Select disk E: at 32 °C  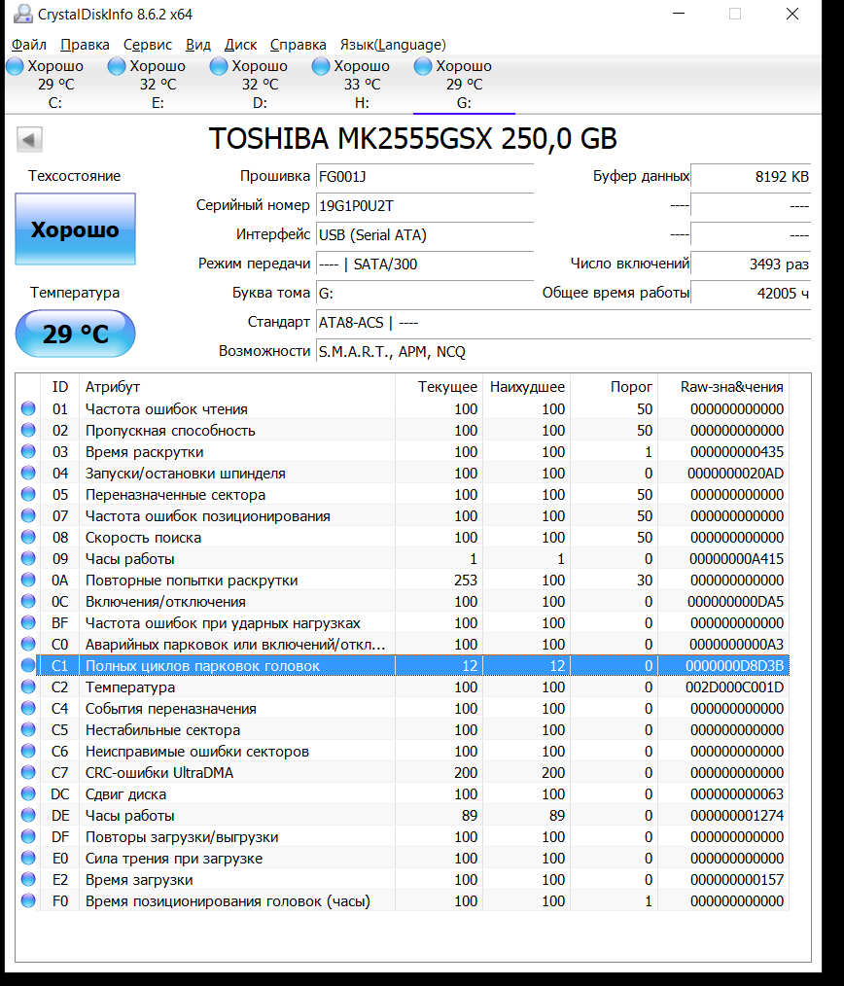(x=158, y=85)
